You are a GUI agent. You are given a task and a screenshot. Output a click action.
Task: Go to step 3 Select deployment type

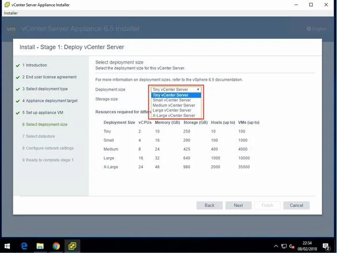click(45, 89)
